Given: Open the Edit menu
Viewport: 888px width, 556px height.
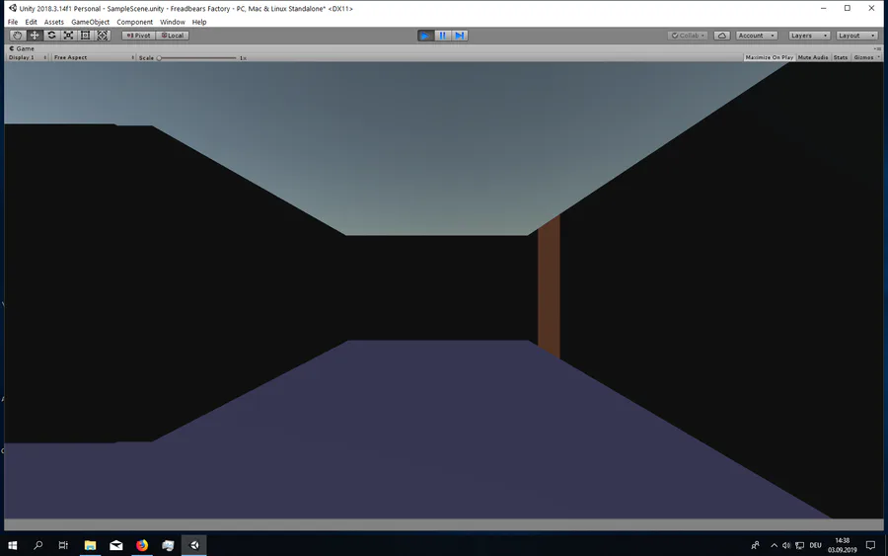Looking at the screenshot, I should [x=31, y=22].
